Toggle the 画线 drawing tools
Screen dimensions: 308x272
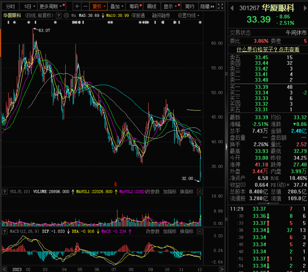point(152,7)
